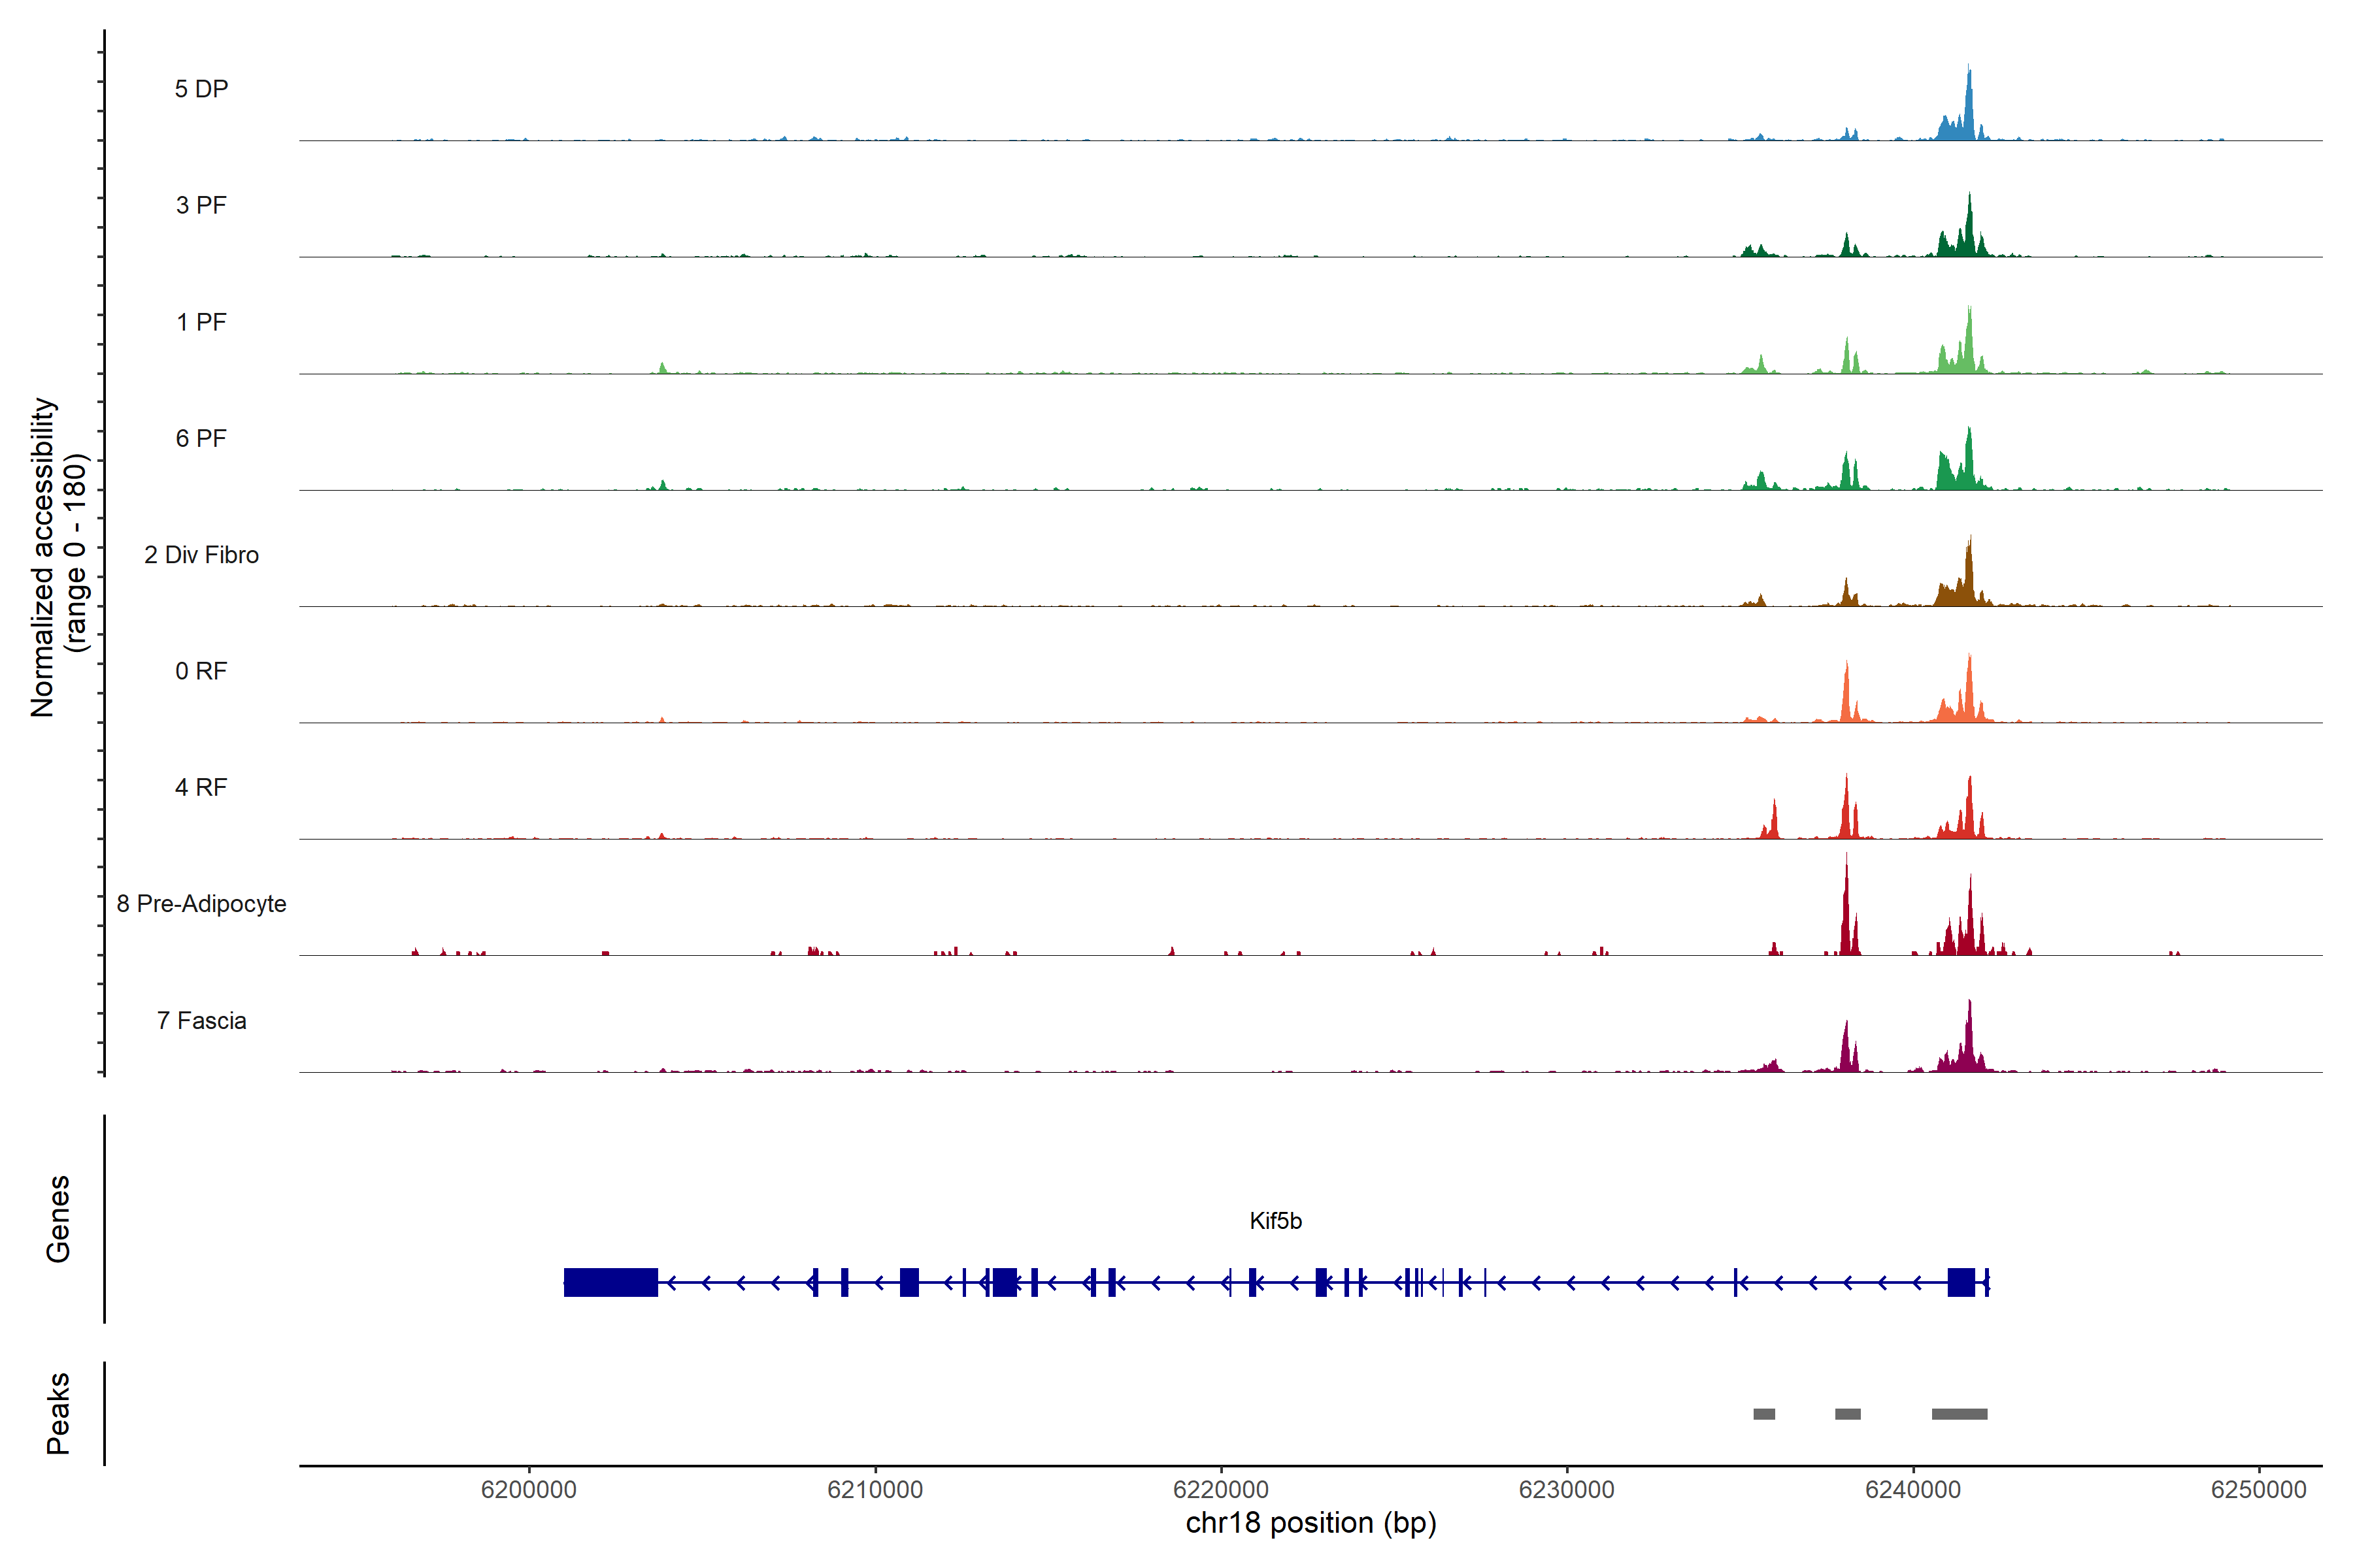Click the 4 RF track label
This screenshot has height=1568, width=2353.
[201, 787]
